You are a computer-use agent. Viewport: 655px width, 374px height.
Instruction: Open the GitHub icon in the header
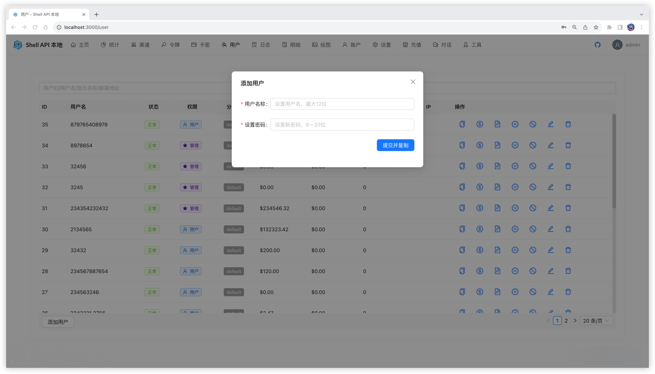coord(597,45)
